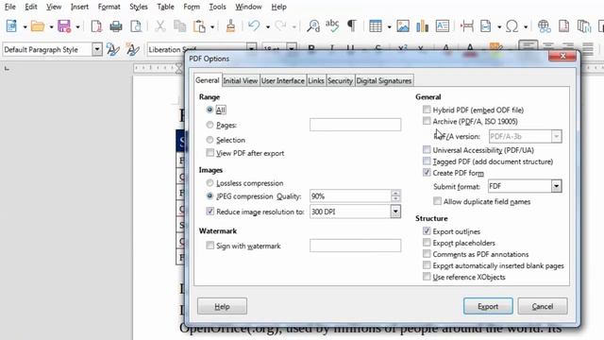Click the Insert Special Character omega icon
Viewport: 604px width, 340px height.
[x=512, y=26]
